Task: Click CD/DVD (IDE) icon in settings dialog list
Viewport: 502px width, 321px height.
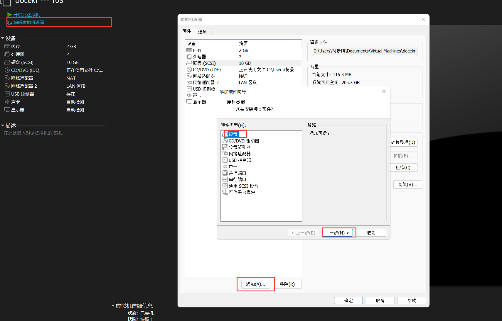Action: (x=189, y=69)
